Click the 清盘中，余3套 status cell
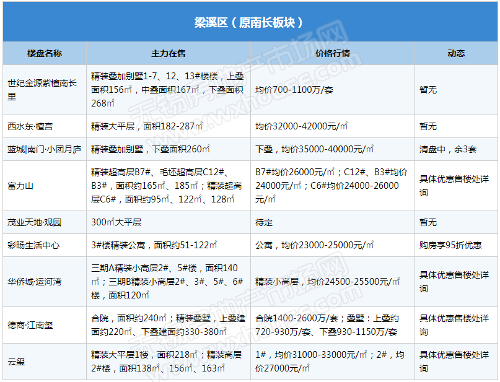 tap(448, 149)
